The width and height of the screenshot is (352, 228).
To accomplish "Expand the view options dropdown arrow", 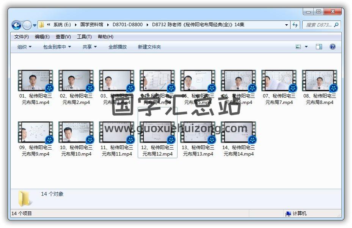I will (x=306, y=47).
